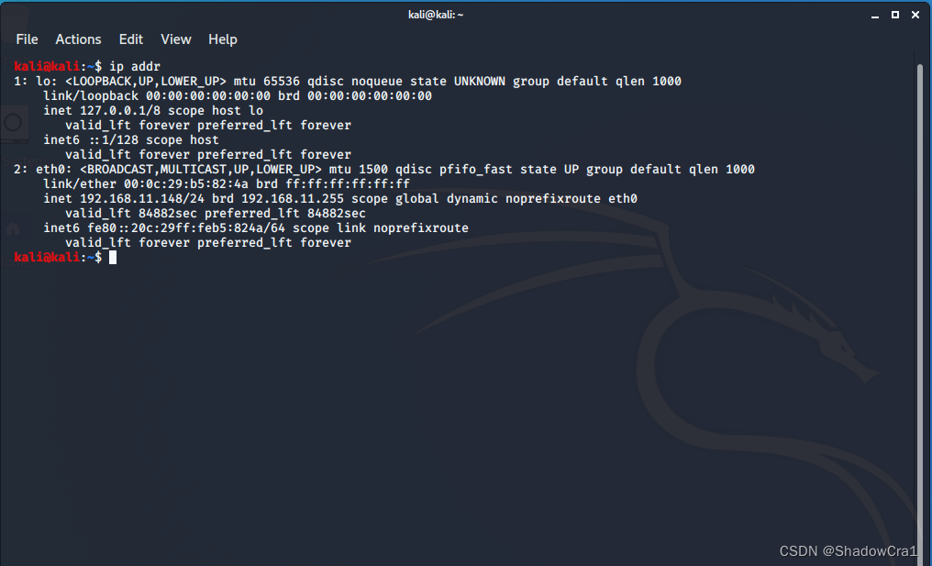This screenshot has width=932, height=566.
Task: Open the Actions menu
Action: pyautogui.click(x=78, y=39)
